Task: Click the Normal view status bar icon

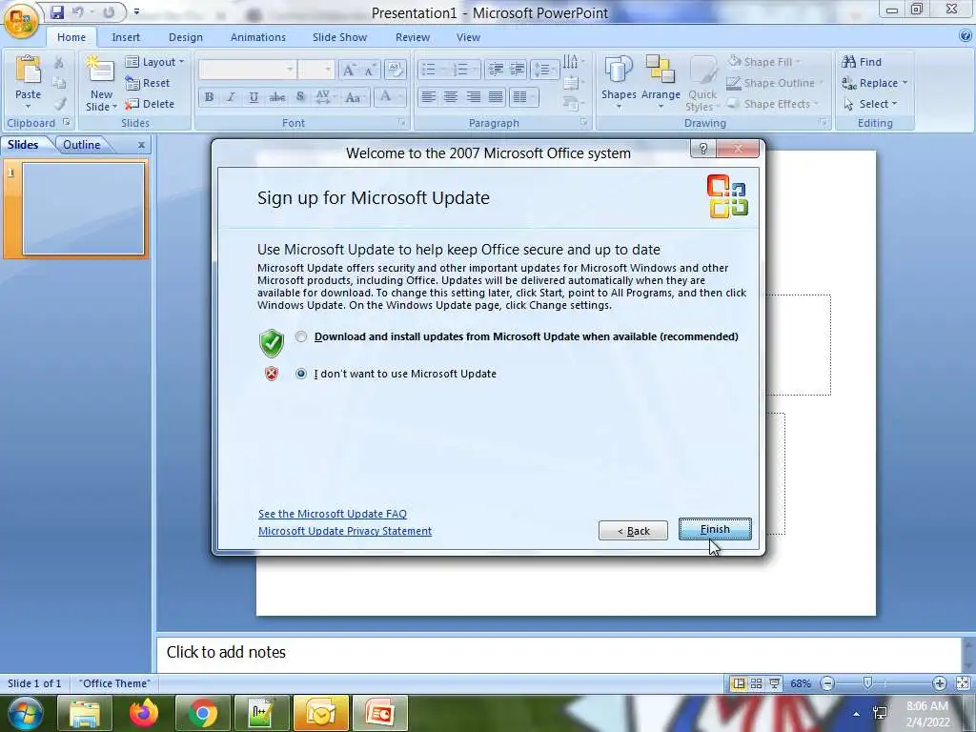Action: (x=739, y=683)
